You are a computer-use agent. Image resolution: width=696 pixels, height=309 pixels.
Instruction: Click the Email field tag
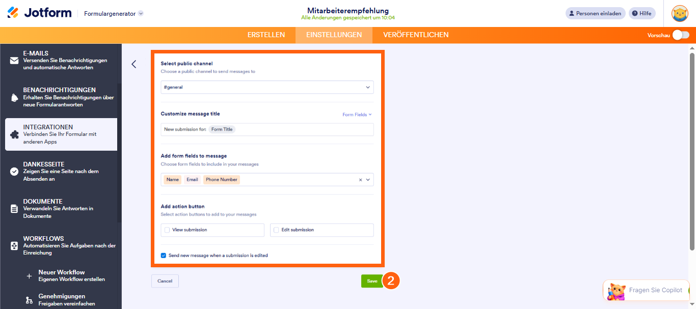(193, 180)
